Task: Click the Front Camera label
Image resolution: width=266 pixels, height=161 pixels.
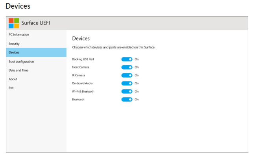Action: [80, 67]
